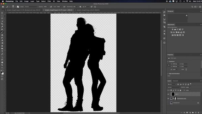The height and width of the screenshot is (114, 202).
Task: Open Smoothing options gear
Action: (x=80, y=7)
